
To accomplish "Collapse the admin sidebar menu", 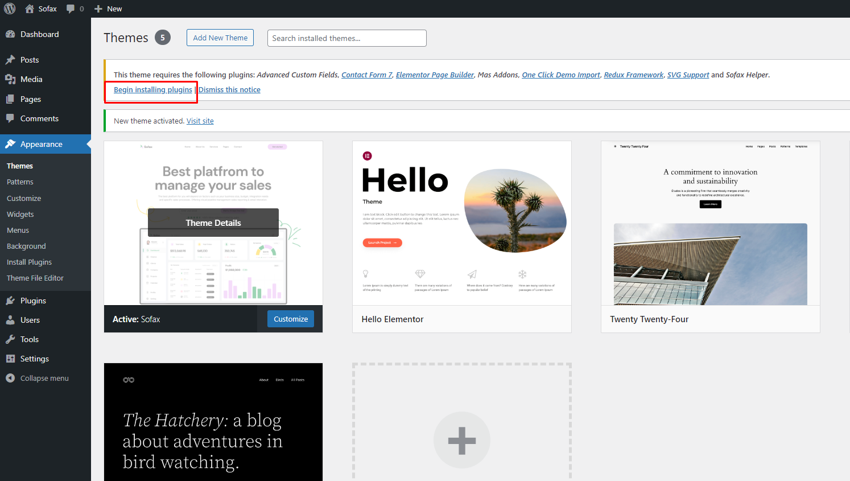I will coord(46,378).
